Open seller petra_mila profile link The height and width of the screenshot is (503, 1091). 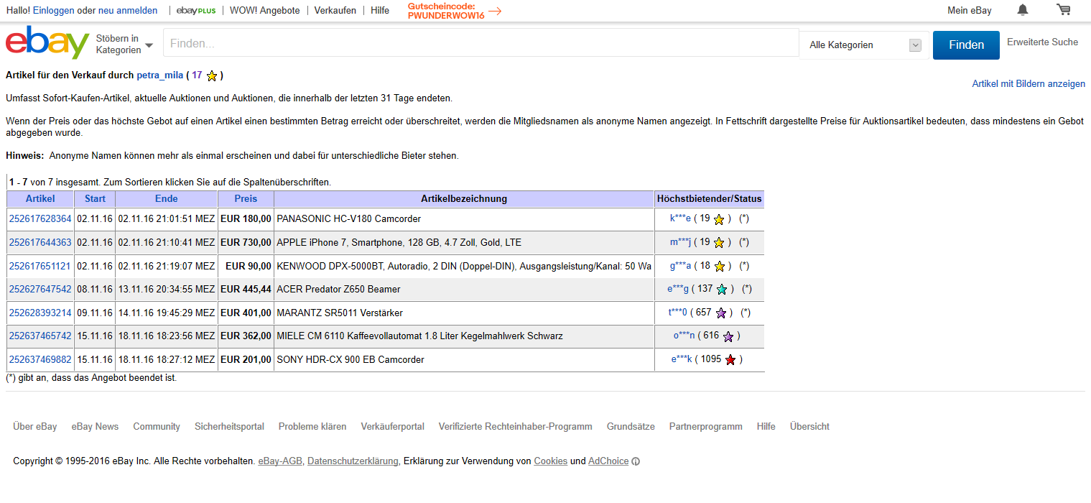160,75
